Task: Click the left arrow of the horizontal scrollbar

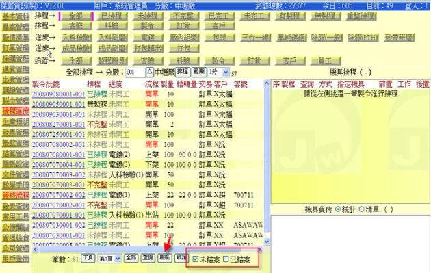Action: click(35, 250)
